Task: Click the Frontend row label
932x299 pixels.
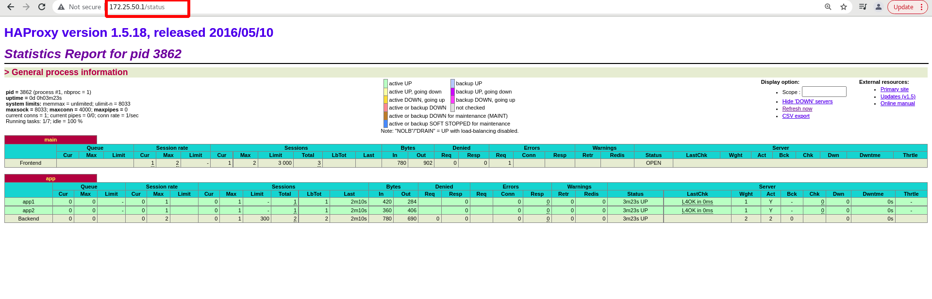Action: tap(31, 163)
